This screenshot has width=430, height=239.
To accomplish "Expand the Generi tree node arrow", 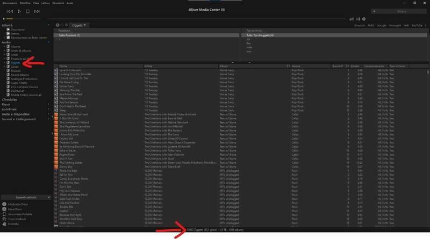I will click(4, 67).
